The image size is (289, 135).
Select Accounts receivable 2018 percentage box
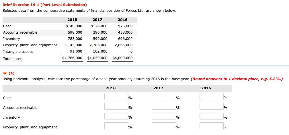pyautogui.click(x=116, y=106)
